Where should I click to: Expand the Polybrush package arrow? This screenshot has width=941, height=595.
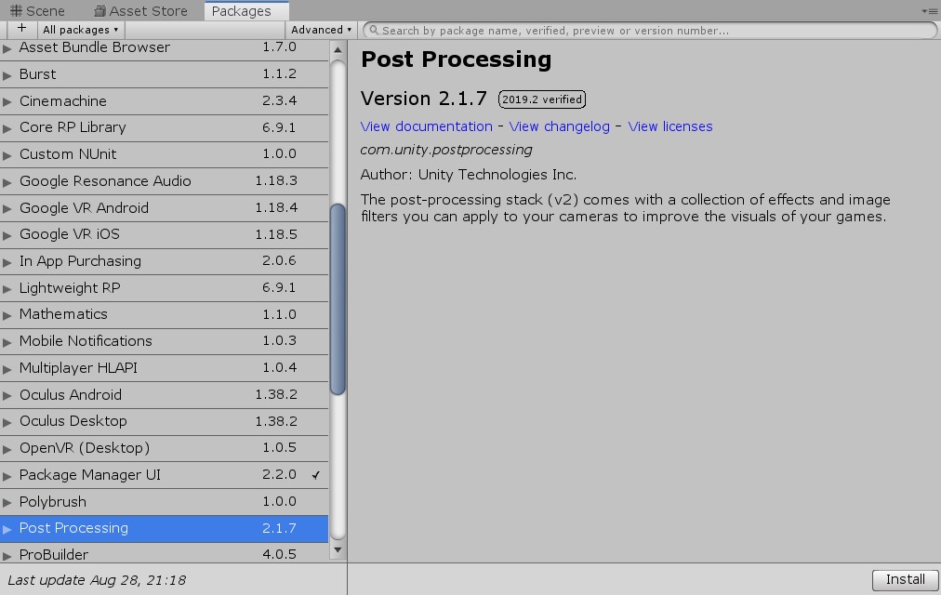tap(7, 502)
